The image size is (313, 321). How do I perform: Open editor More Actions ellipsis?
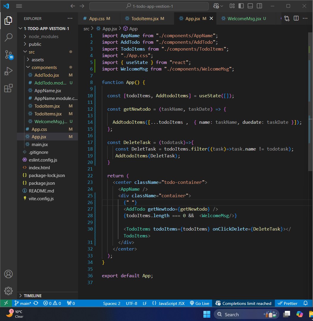pyautogui.click(x=305, y=18)
